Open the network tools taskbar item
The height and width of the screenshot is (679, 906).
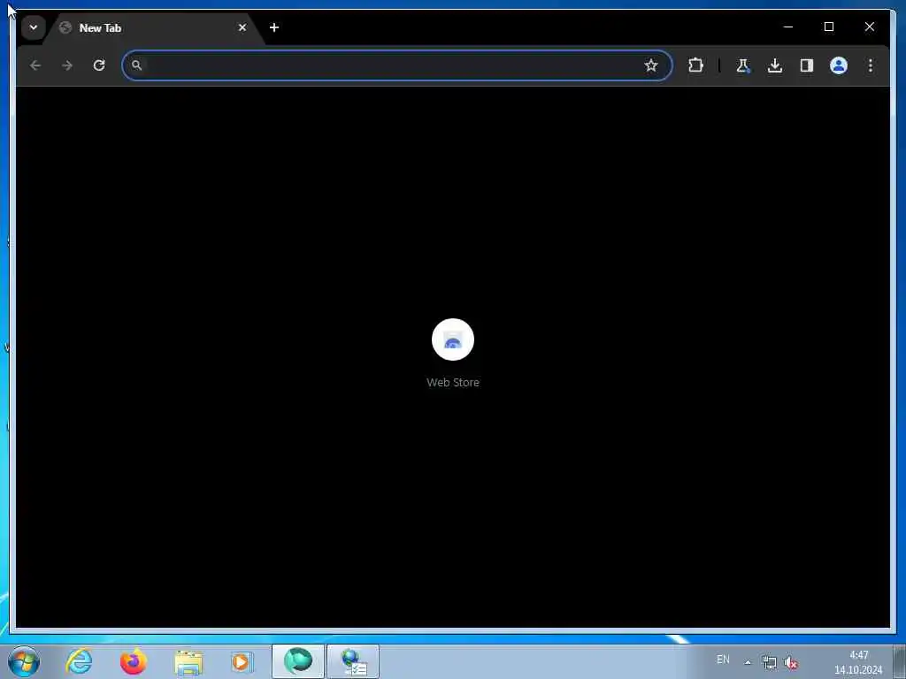click(x=353, y=661)
